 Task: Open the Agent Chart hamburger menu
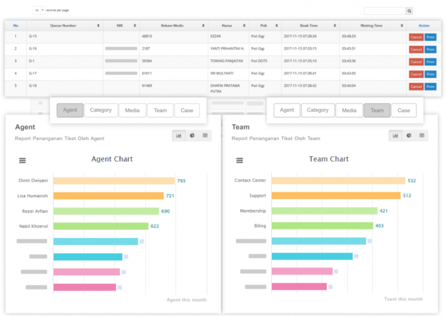pos(23,160)
